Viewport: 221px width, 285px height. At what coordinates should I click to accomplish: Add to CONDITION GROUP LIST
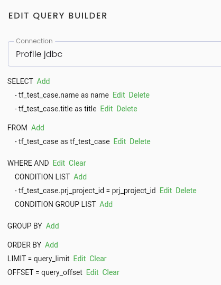click(106, 204)
